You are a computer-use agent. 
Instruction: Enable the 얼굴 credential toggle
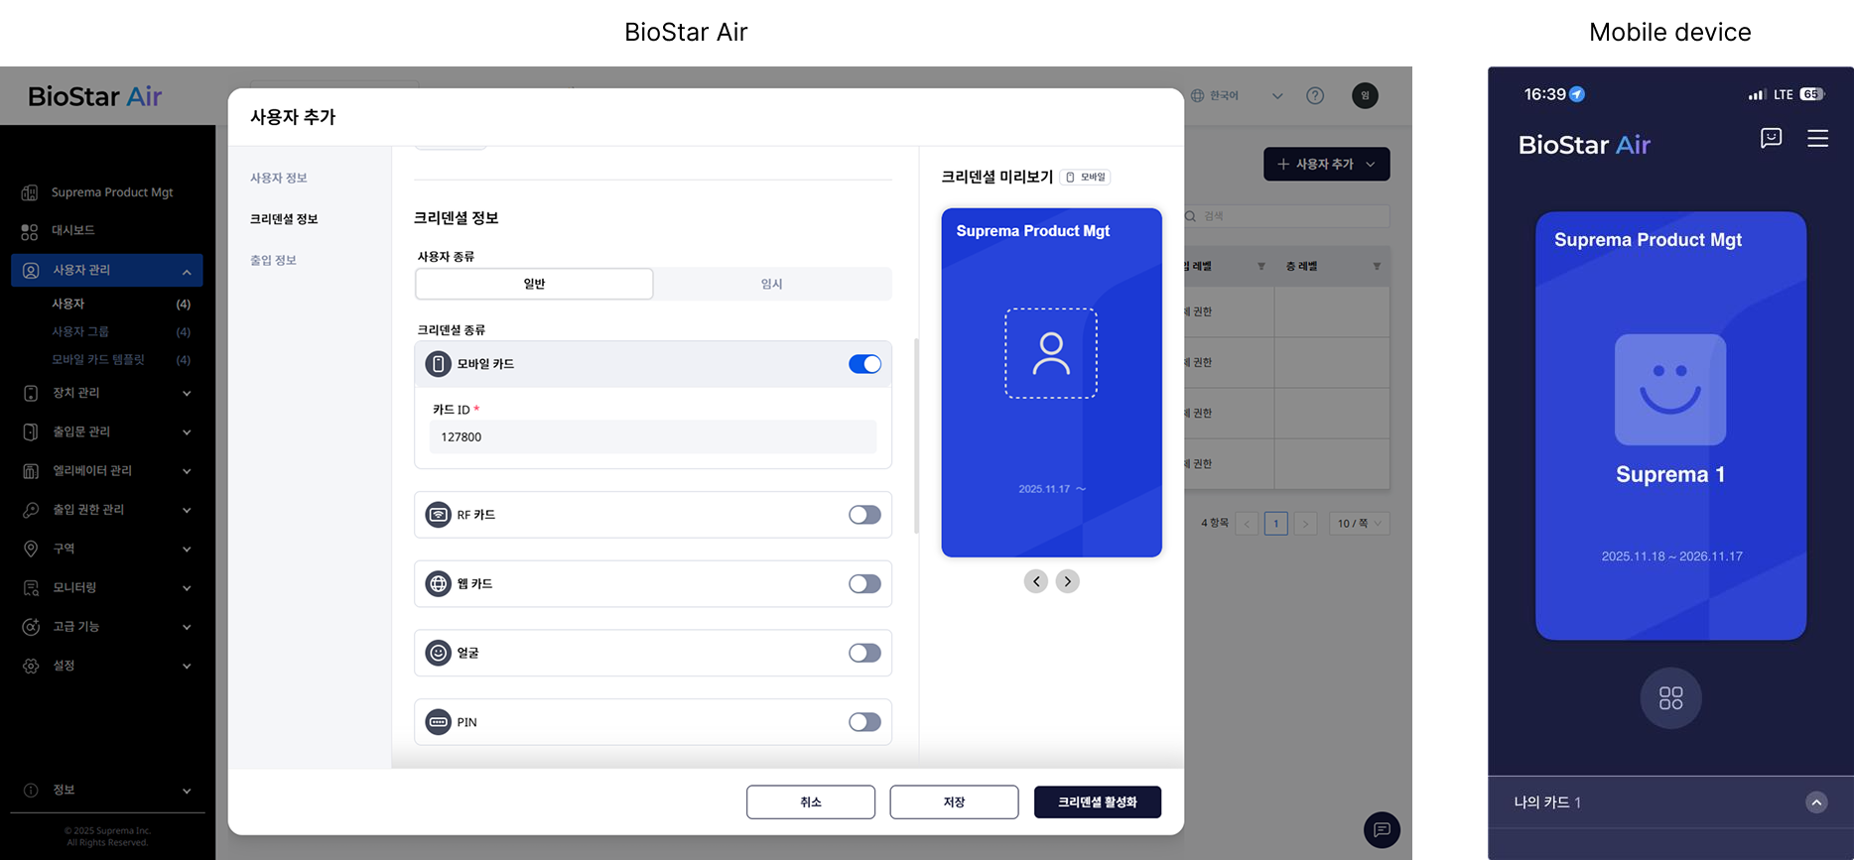pos(863,653)
